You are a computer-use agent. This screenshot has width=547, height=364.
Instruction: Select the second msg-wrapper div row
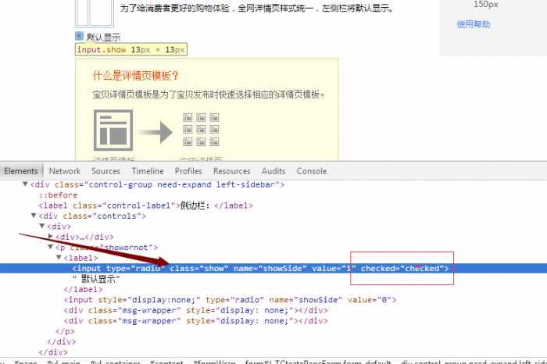[x=195, y=321]
